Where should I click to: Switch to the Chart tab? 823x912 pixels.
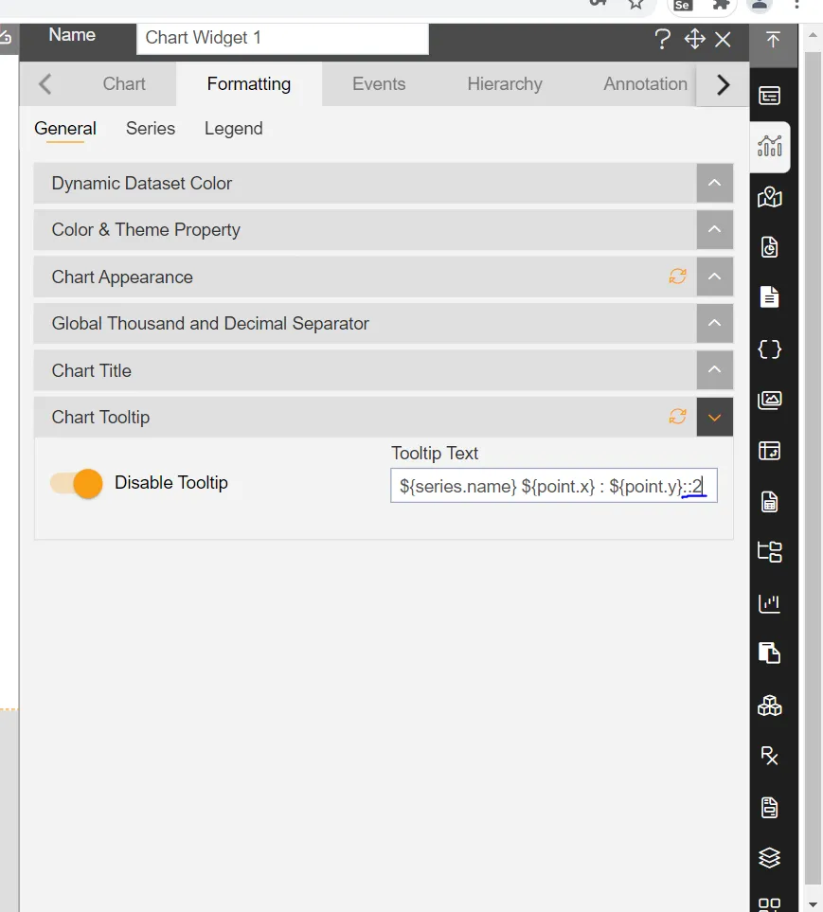[x=124, y=83]
